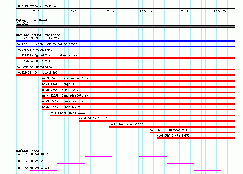243x174 pixels.
Task: Open nsv3363944 (Audano2019) variant
Action: [68, 113]
